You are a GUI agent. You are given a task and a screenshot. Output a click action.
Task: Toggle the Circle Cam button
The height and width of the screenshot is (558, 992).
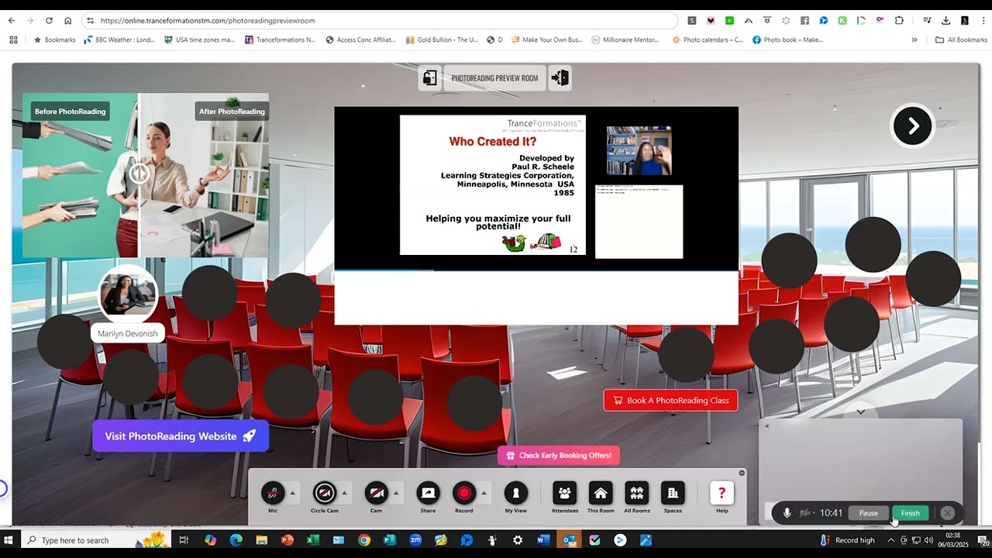tap(325, 493)
